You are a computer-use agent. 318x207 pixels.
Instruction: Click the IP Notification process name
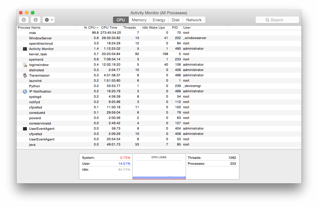tap(40, 91)
